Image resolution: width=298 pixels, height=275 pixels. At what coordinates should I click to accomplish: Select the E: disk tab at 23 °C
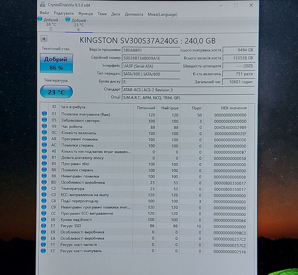(79, 25)
